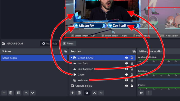Select the Webcam source item

(102, 80)
